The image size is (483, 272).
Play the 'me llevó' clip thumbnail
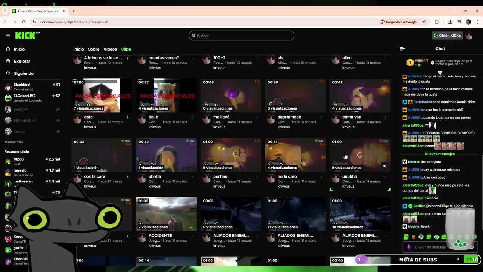click(231, 95)
